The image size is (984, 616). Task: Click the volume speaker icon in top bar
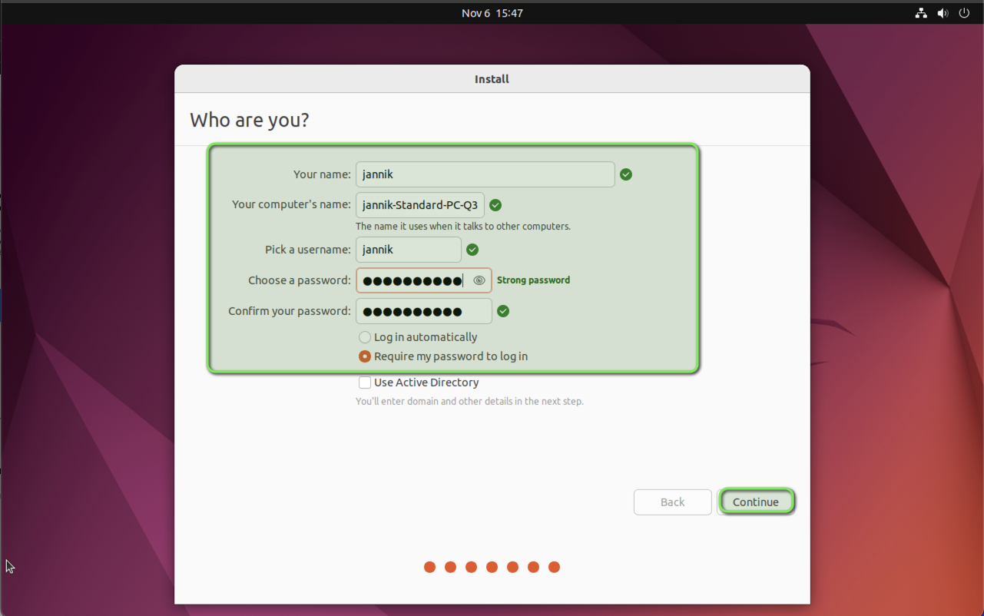tap(943, 13)
